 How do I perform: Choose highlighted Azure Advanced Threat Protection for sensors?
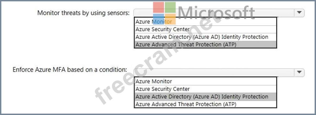205,44
